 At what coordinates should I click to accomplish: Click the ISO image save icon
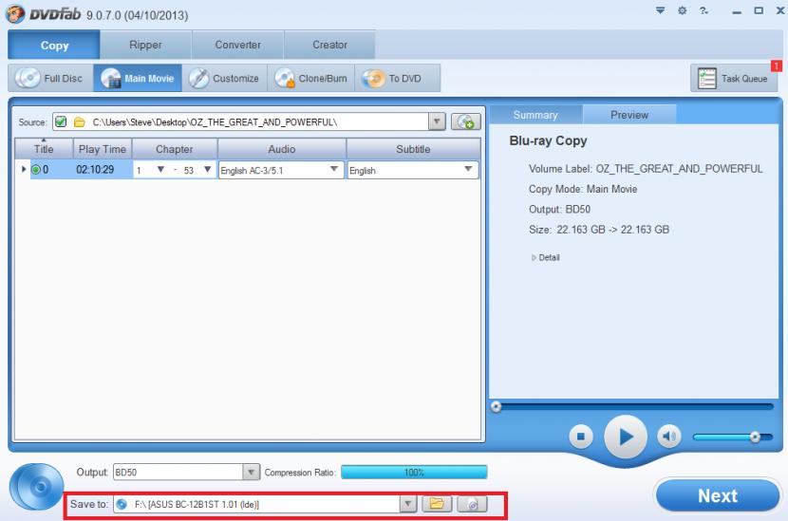472,503
